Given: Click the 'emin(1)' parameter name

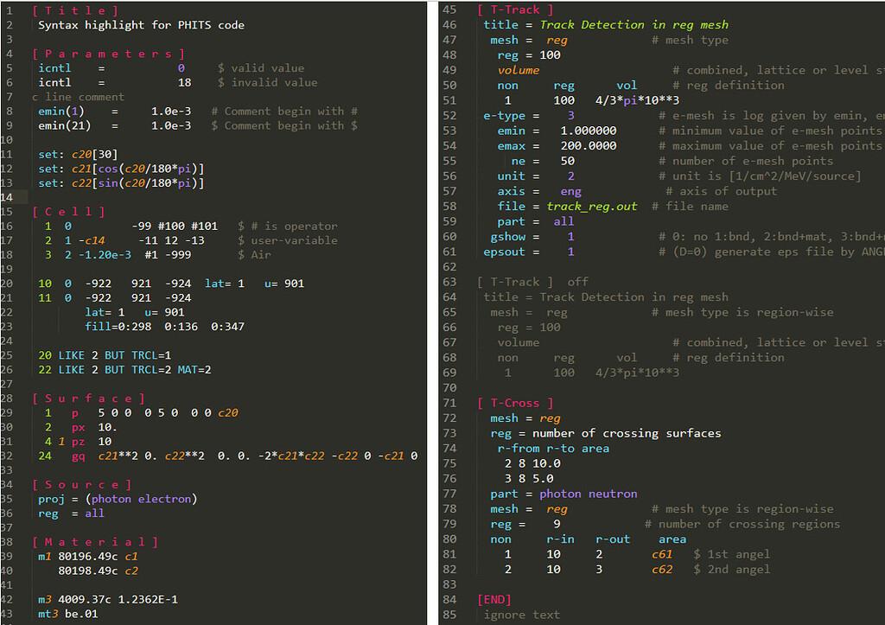Looking at the screenshot, I should pos(61,112).
